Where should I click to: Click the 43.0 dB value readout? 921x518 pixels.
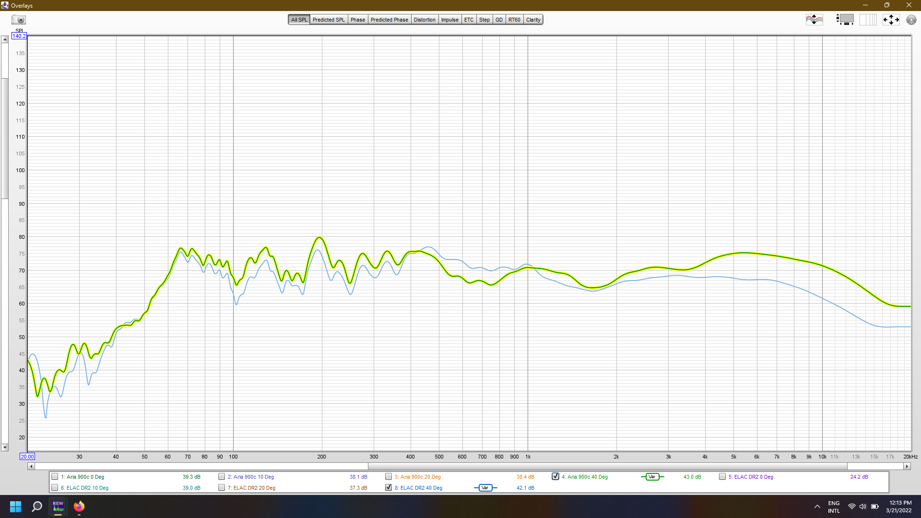(692, 477)
